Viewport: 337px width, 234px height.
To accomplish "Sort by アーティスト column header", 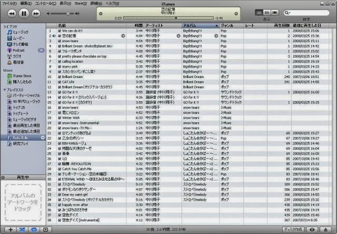I will coord(163,26).
